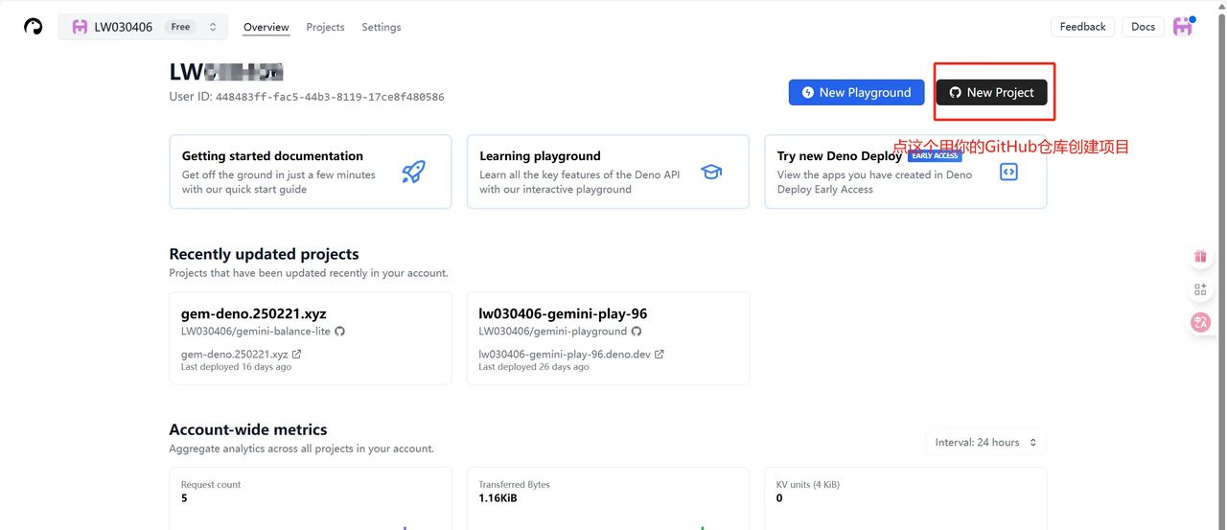Viewport: 1227px width, 530px height.
Task: Click the New Playground button
Action: coord(856,93)
